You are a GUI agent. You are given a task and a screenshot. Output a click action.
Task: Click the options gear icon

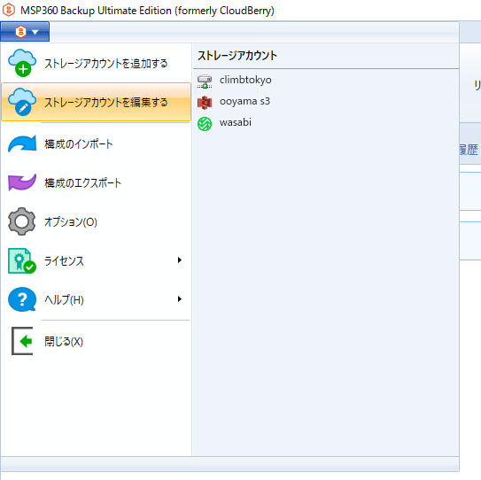[22, 221]
